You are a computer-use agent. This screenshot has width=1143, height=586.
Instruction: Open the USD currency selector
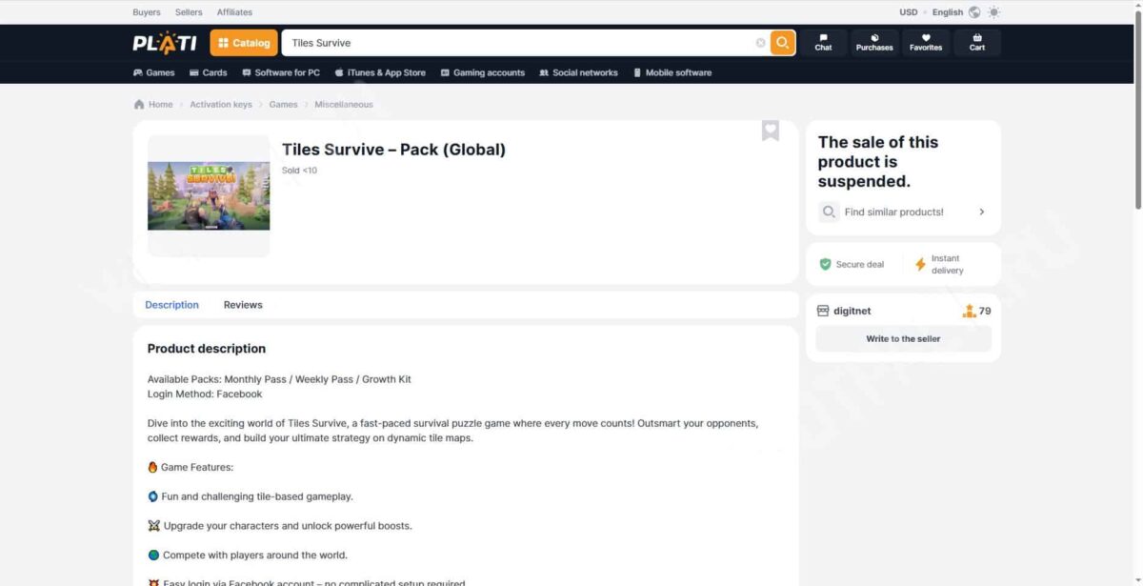pos(908,12)
